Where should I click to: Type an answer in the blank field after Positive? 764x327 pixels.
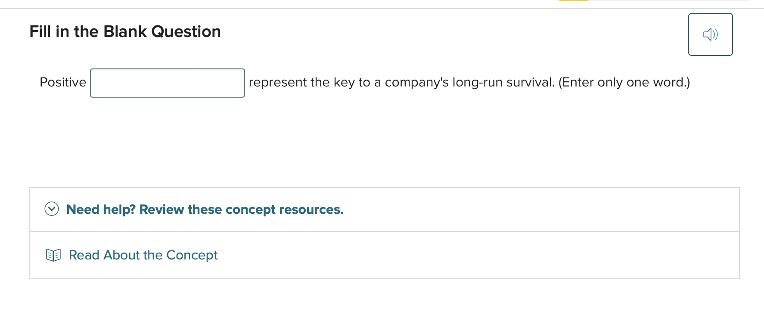[167, 83]
